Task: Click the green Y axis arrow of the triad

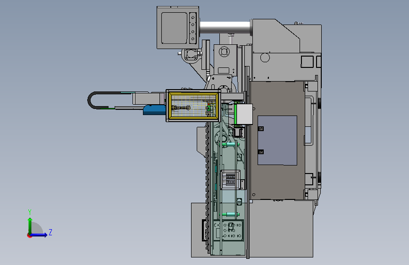Action: (x=30, y=225)
